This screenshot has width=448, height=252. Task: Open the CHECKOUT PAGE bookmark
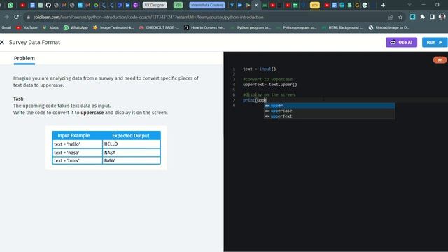tap(159, 28)
